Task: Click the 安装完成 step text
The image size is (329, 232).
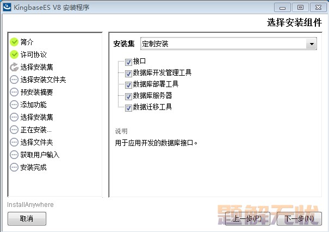Action: 33,167
